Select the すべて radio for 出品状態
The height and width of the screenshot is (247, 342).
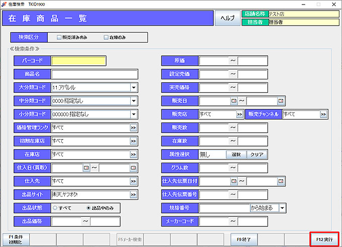coord(55,207)
